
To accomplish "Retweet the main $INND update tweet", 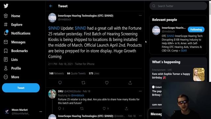I will point(83,83).
